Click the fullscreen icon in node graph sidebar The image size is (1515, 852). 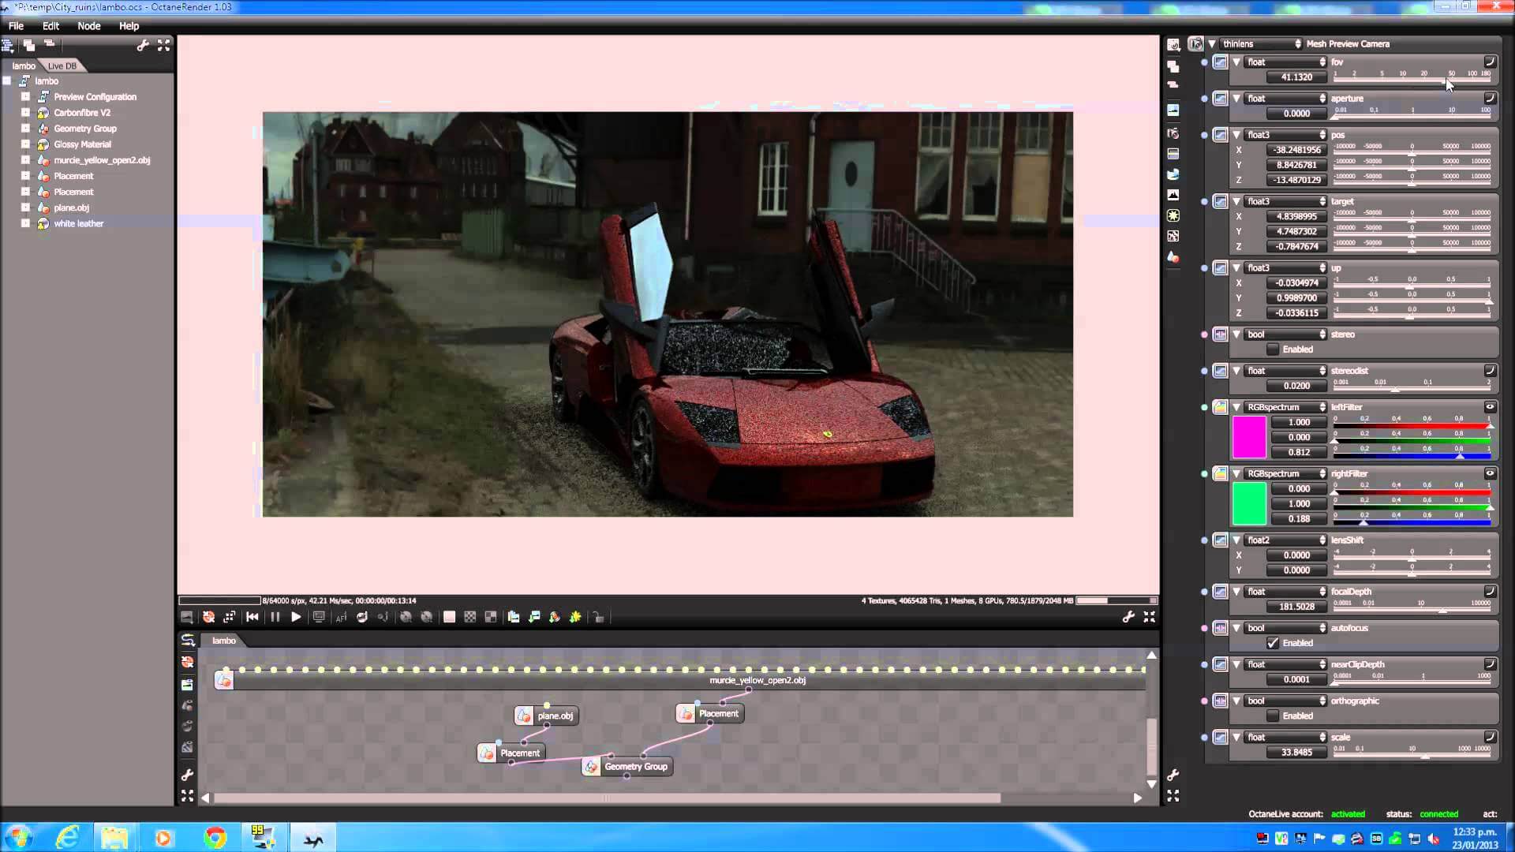pos(187,796)
